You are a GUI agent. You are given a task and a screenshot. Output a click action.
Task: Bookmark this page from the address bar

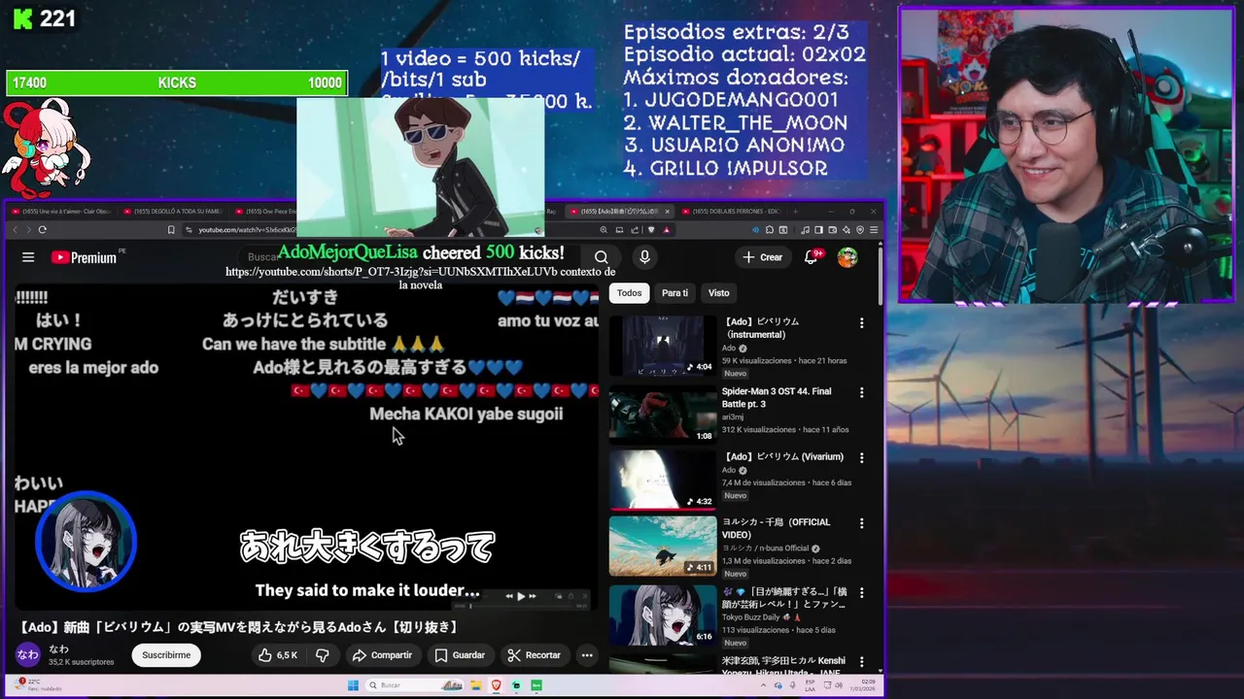(171, 230)
